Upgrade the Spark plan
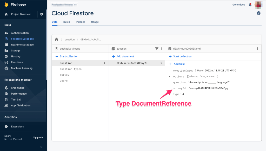Image resolution: width=266 pixels, height=151 pixels. coord(38,138)
